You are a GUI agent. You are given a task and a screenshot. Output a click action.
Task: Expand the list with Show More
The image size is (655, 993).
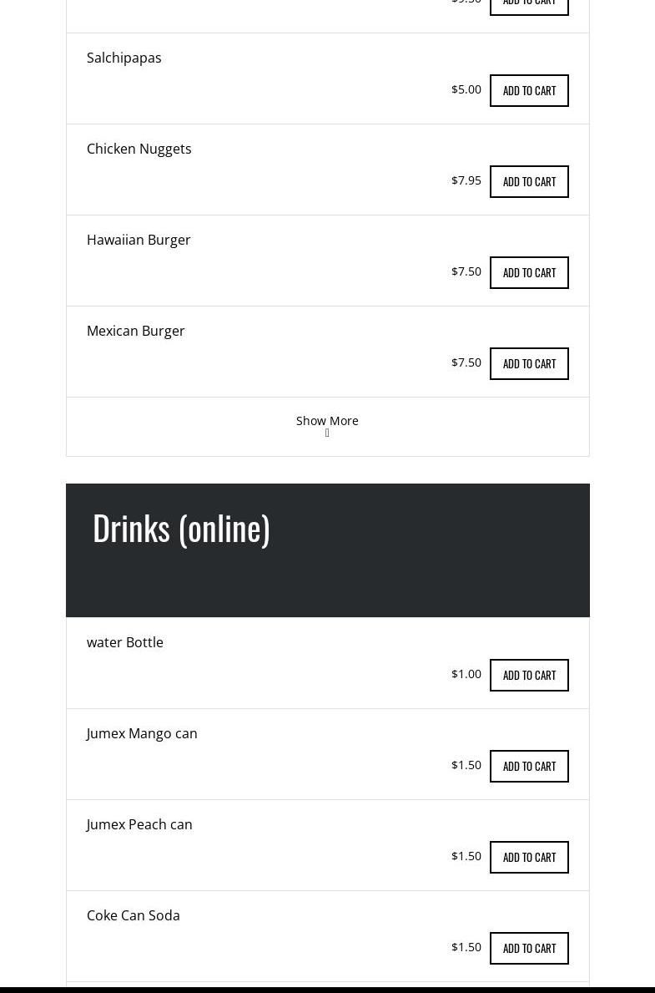(327, 421)
